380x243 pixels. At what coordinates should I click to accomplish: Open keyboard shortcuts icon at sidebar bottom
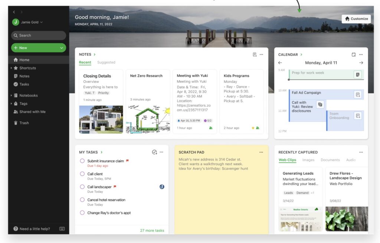tap(62, 229)
